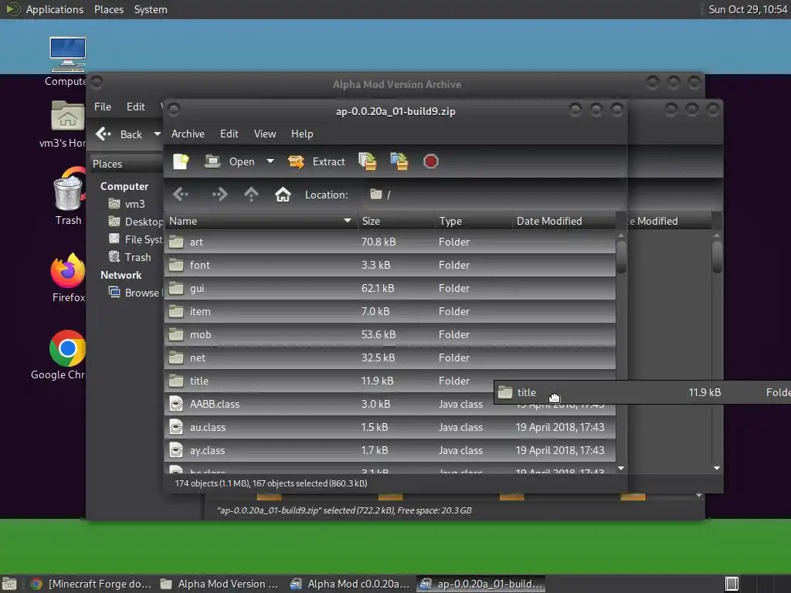Go to the archive home location

(283, 194)
